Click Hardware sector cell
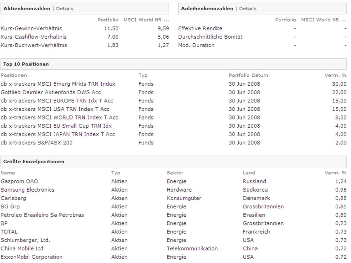Screen dimensions: 351x263 [179, 190]
